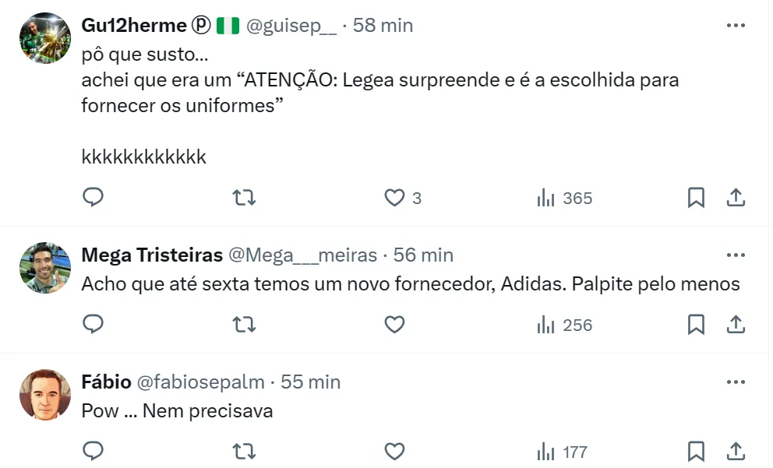This screenshot has width=773, height=468.
Task: Reply to Gu12herme's tweet
Action: 94,198
